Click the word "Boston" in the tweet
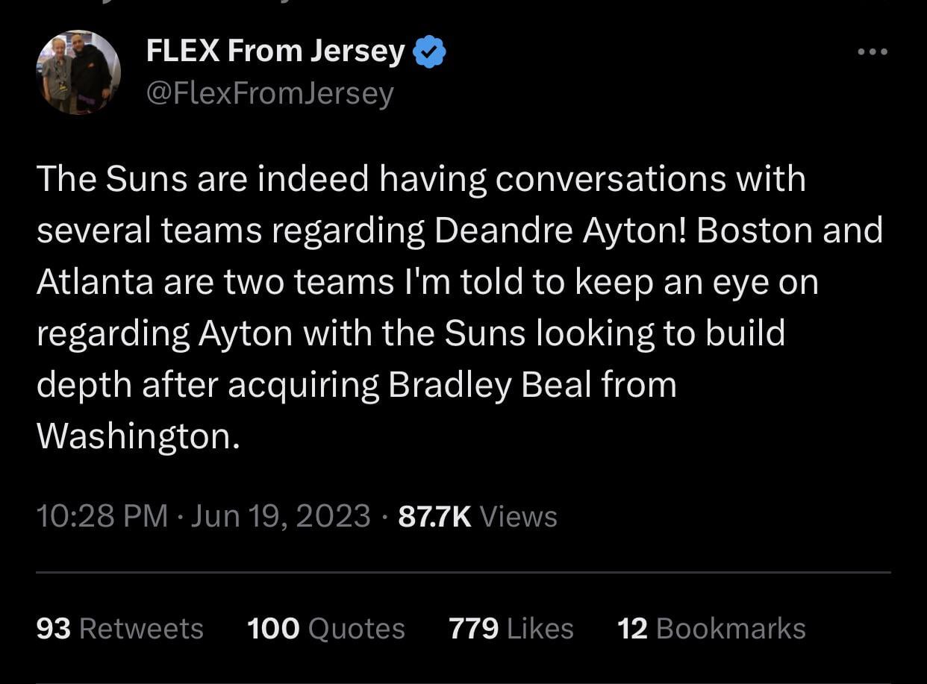 (755, 230)
